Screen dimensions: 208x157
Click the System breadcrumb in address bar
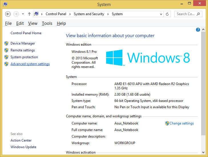pyautogui.click(x=117, y=14)
